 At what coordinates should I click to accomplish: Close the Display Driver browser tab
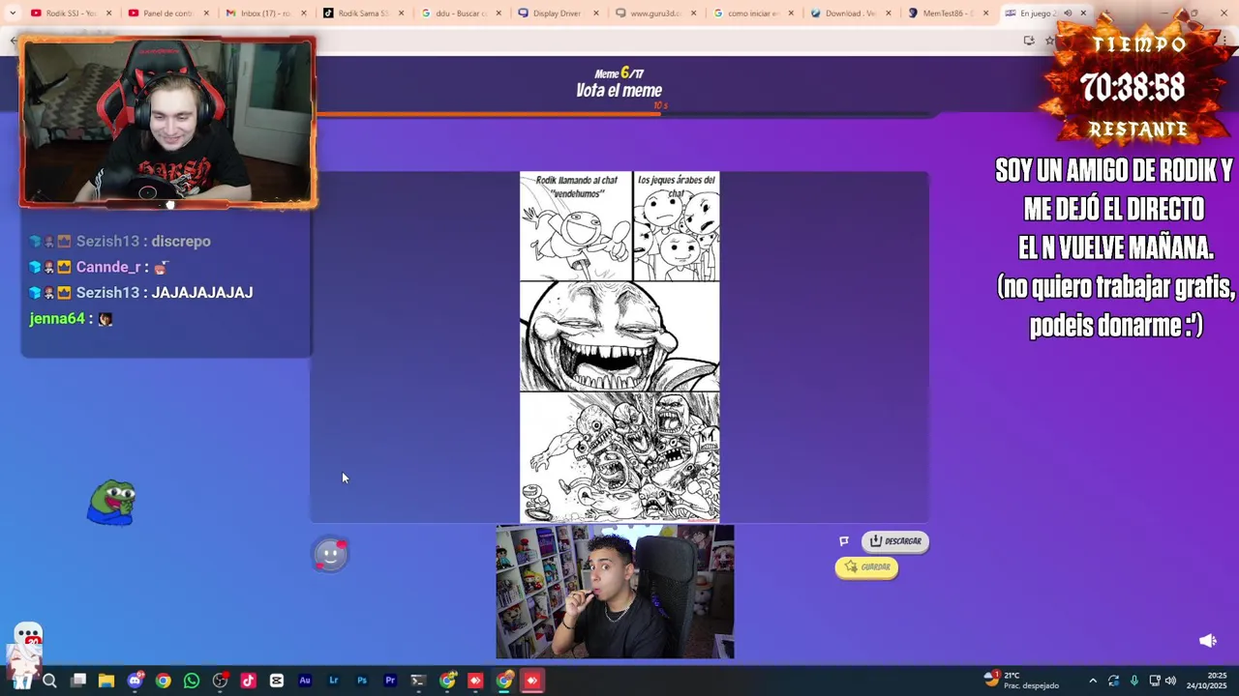point(596,14)
